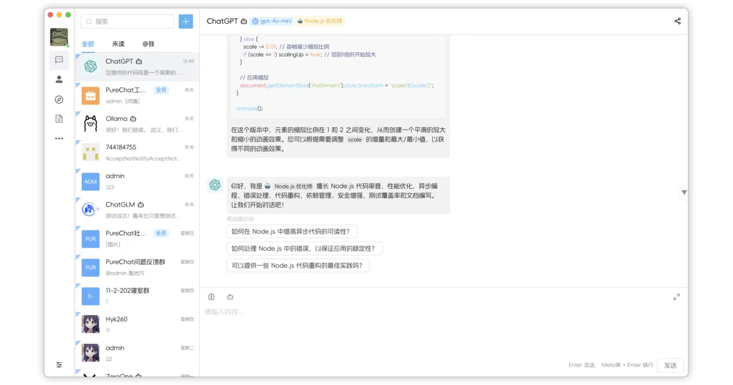Image resolution: width=733 pixels, height=385 pixels.
Task: Open the 744184755 conversation
Action: [137, 153]
